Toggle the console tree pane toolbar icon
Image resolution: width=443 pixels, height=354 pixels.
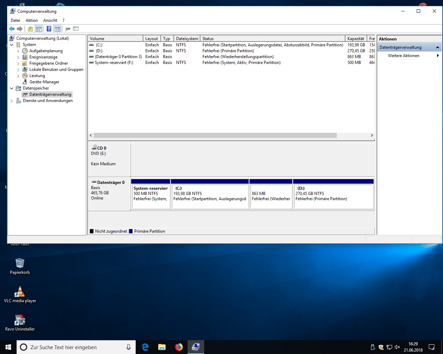coord(39,29)
